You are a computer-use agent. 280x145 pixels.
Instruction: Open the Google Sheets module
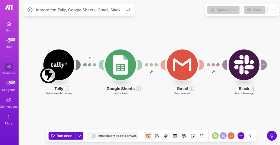(121, 65)
